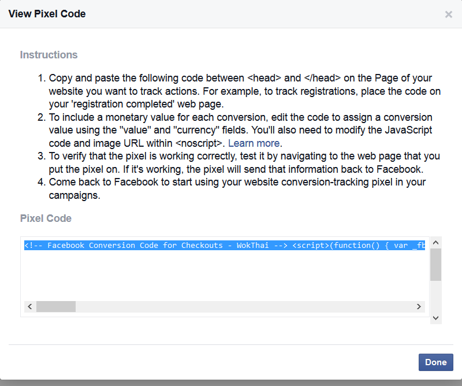Click the blank area inside the code box
Viewport: 462px width, 386px height.
coord(225,276)
